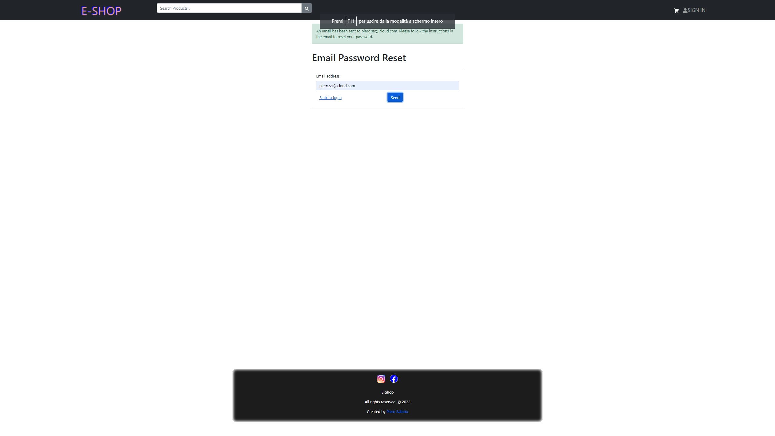Open the Facebook icon in footer

coord(394,379)
